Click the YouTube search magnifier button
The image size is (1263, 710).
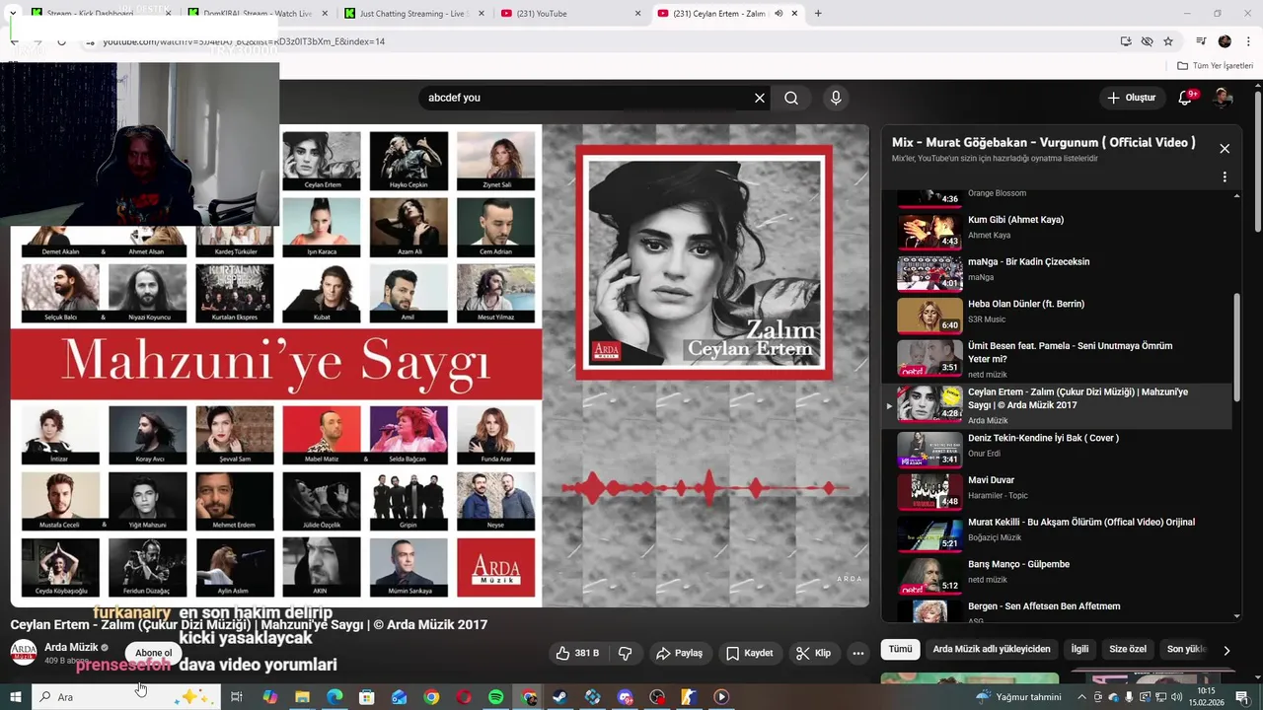pyautogui.click(x=791, y=98)
